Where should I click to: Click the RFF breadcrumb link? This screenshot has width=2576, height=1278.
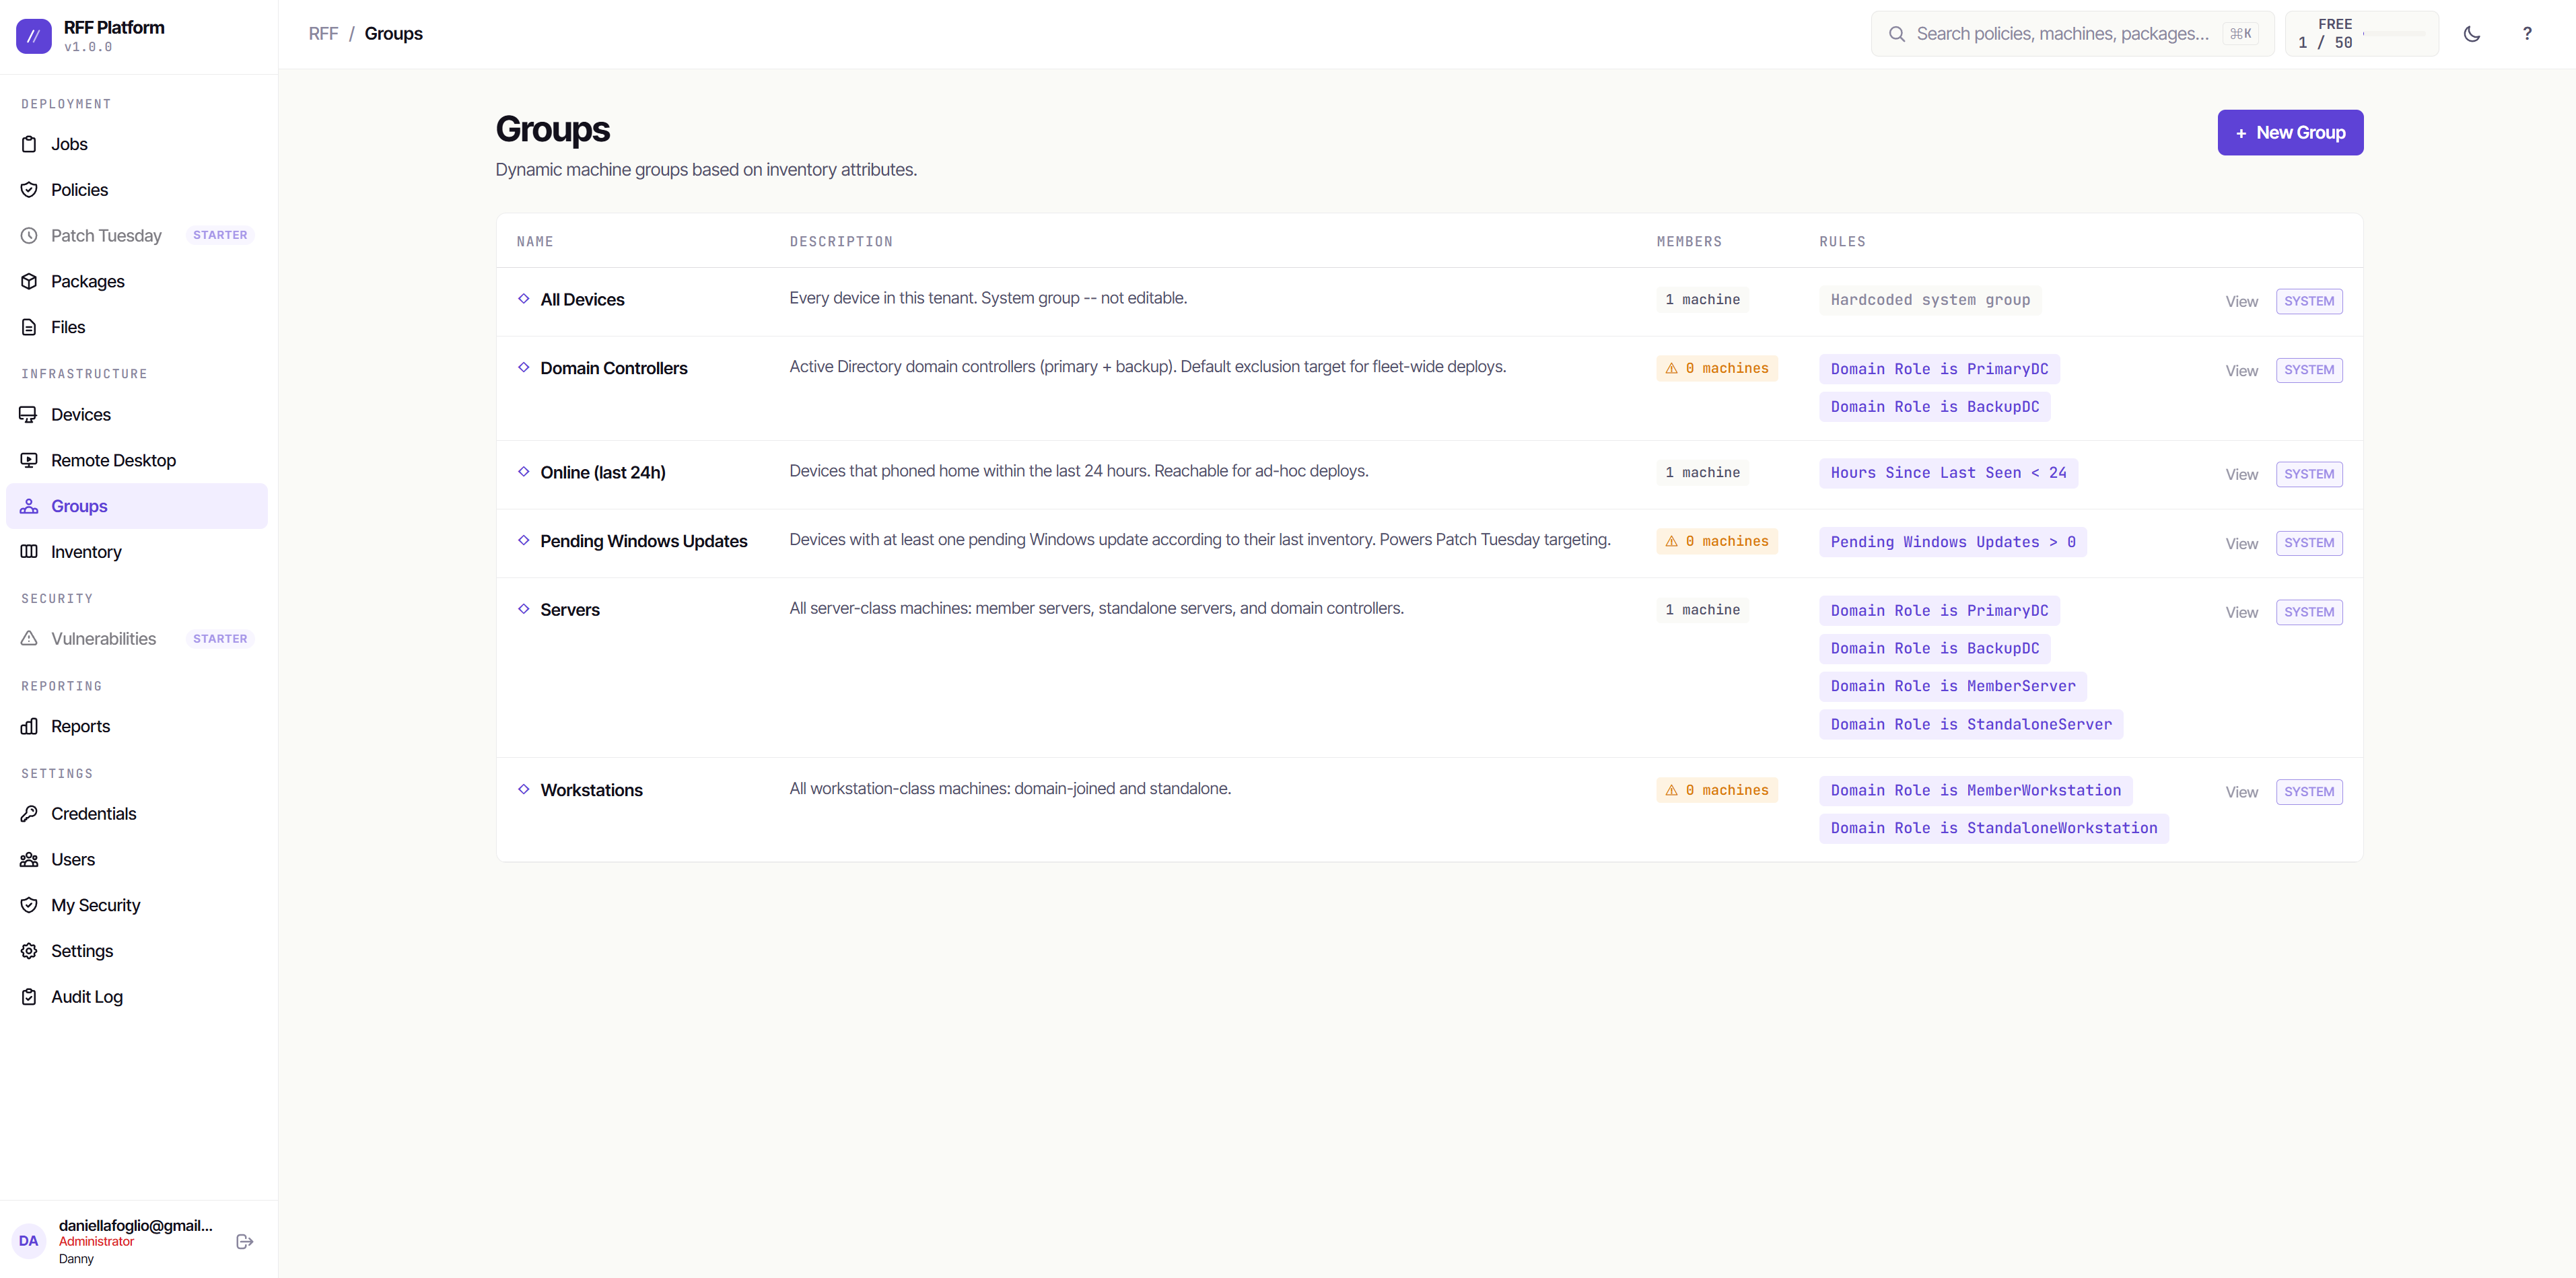tap(323, 34)
